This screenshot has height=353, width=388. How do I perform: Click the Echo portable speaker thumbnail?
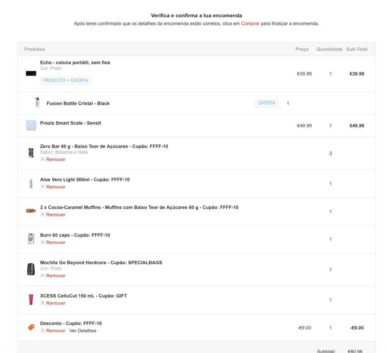coord(31,74)
